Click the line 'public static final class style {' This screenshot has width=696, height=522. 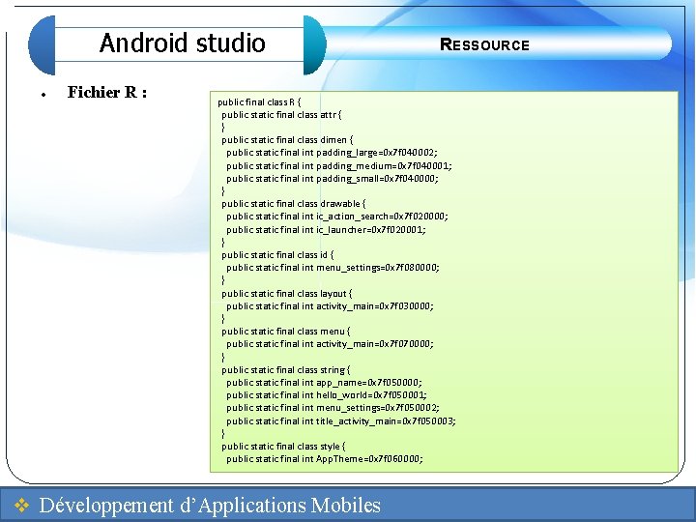click(283, 446)
